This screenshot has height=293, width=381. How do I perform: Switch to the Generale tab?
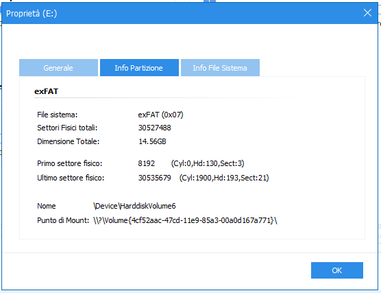pyautogui.click(x=58, y=68)
